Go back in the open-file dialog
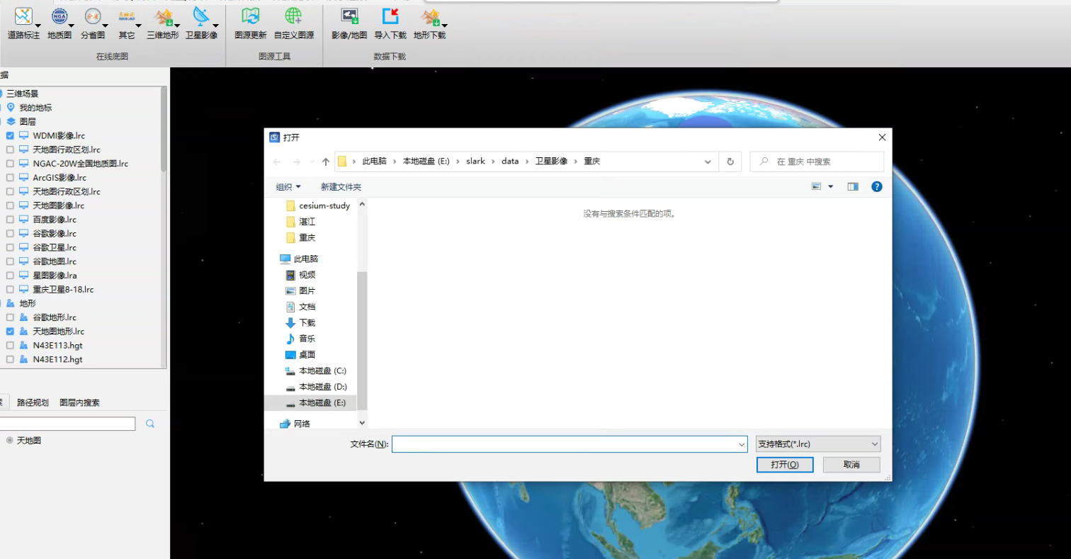Viewport: 1071px width, 559px height. pos(277,162)
